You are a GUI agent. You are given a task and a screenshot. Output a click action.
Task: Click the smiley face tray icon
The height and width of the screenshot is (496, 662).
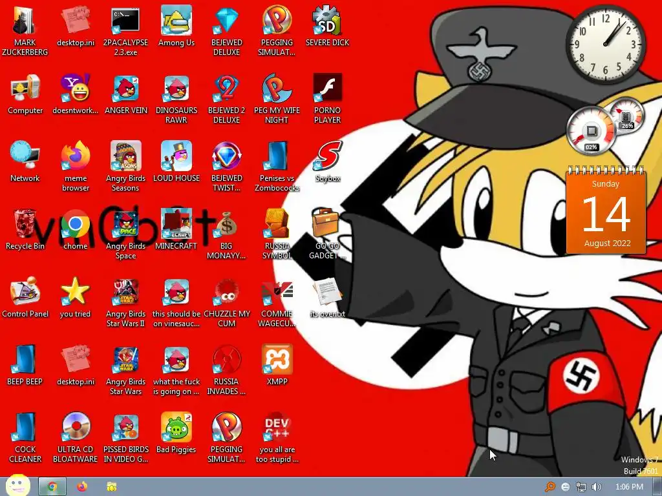click(566, 487)
